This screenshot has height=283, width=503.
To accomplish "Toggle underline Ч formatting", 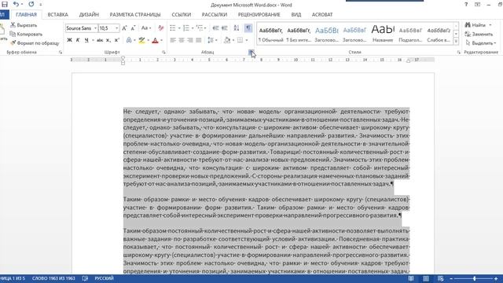I will click(x=86, y=40).
